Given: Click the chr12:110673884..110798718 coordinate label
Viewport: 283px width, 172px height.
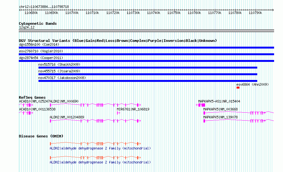Looking at the screenshot, I should tap(44, 7).
